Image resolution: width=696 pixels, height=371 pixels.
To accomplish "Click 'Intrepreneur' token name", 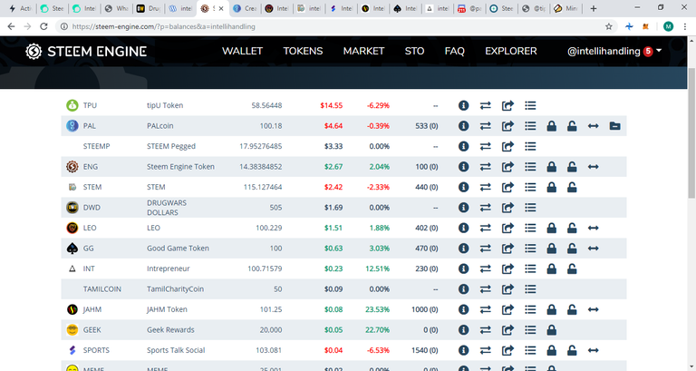I will (169, 268).
